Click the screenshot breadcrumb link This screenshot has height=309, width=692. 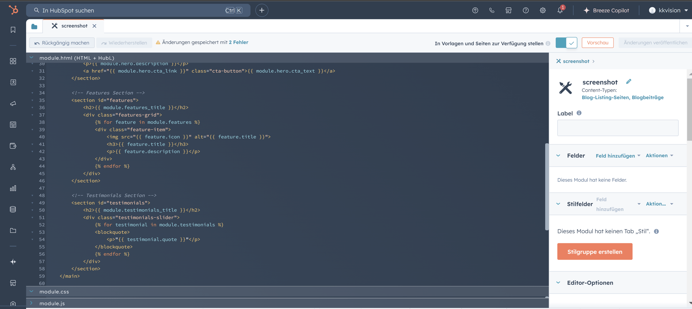point(576,61)
